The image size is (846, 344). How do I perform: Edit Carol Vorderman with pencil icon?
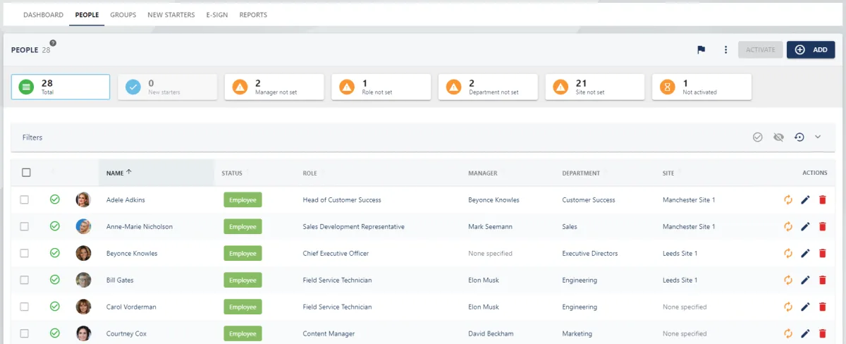805,307
